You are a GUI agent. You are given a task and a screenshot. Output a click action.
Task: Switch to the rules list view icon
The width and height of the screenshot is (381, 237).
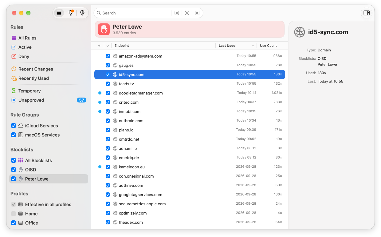pyautogui.click(x=59, y=13)
